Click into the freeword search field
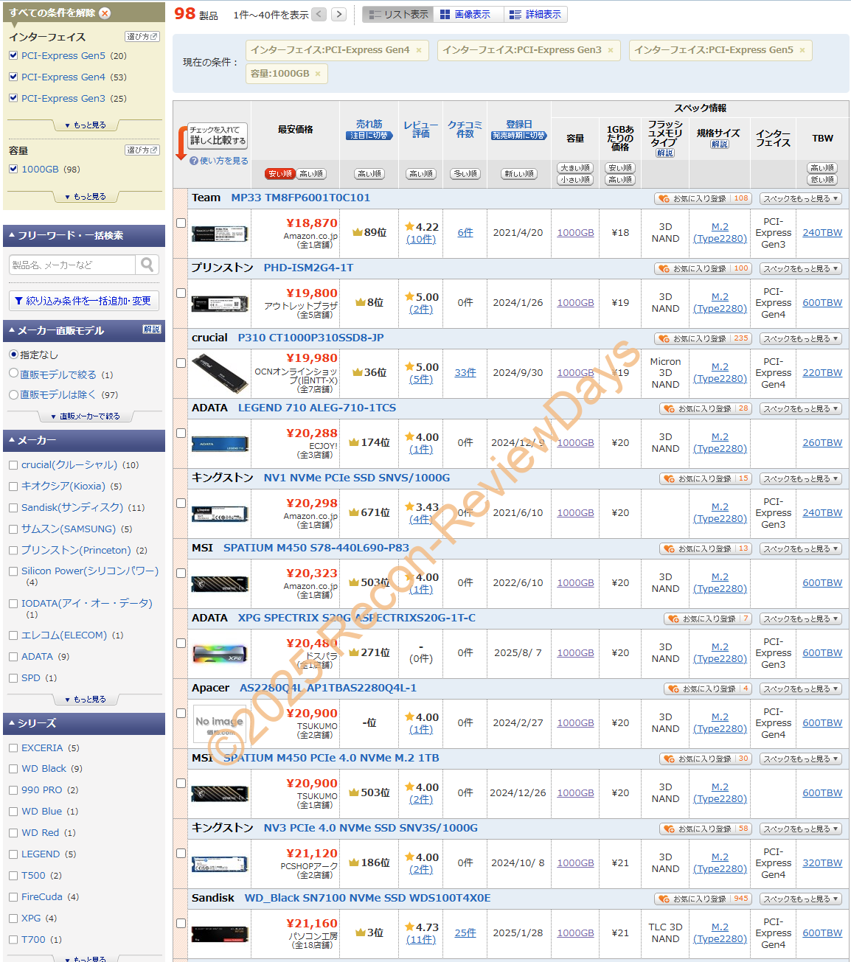Screen dimensions: 851x962 (x=72, y=265)
